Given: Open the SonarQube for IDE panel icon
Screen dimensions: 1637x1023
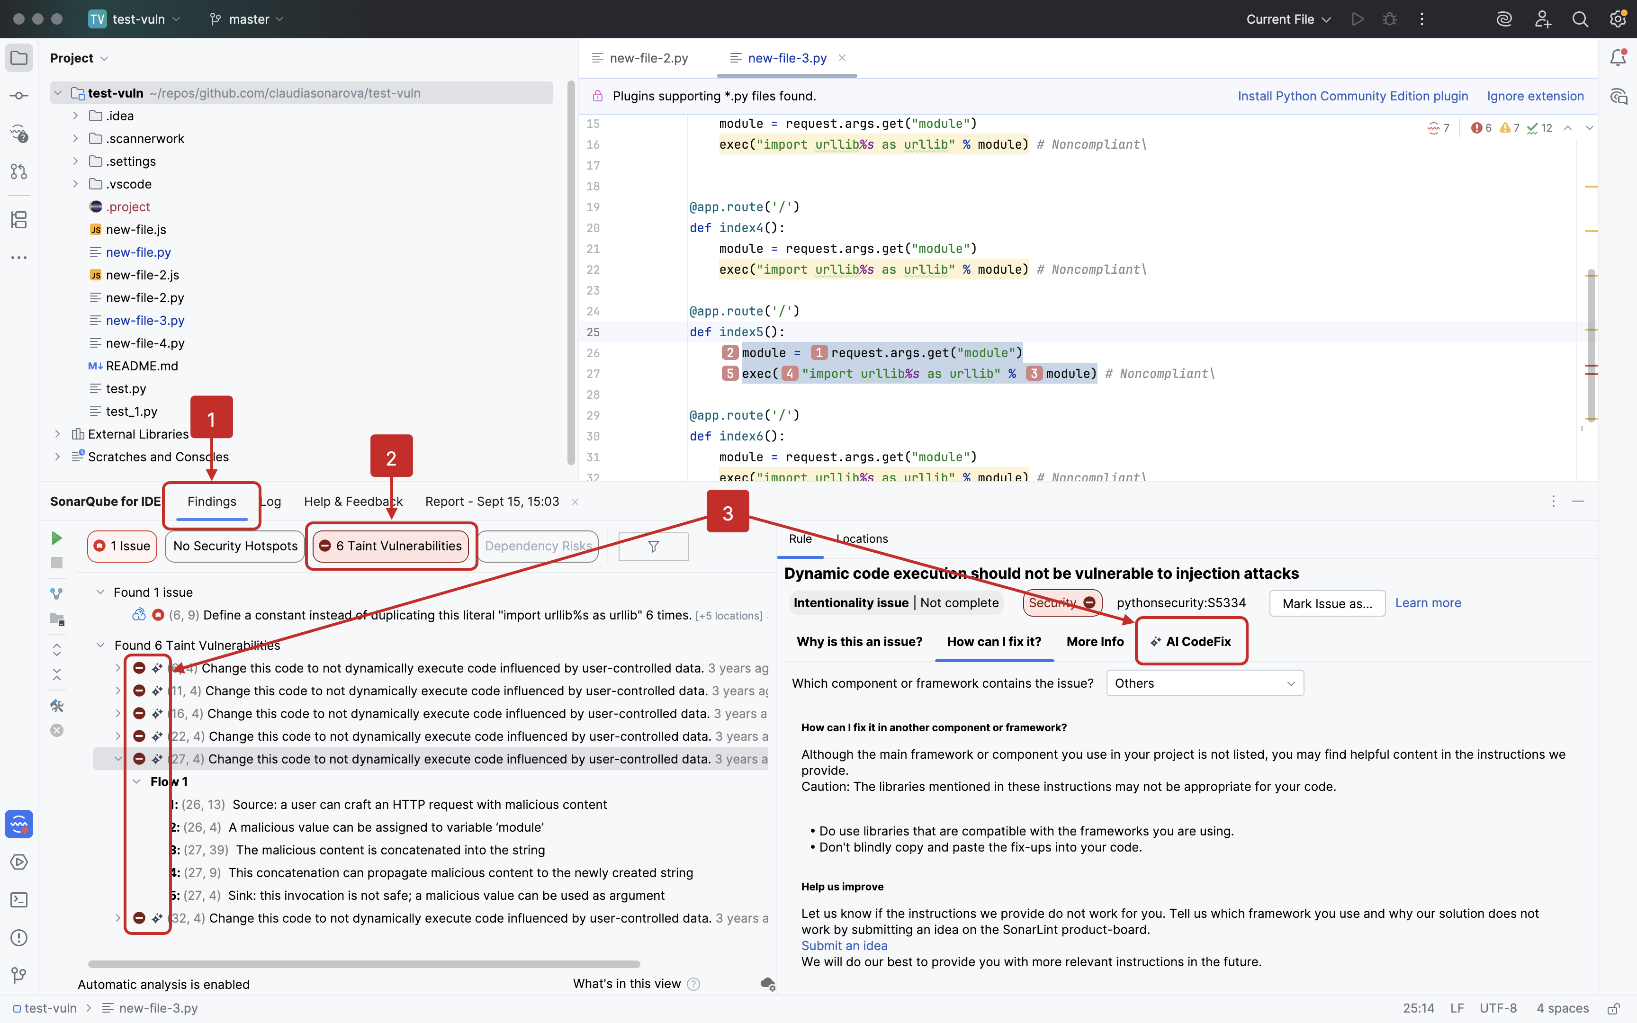Looking at the screenshot, I should click(18, 824).
